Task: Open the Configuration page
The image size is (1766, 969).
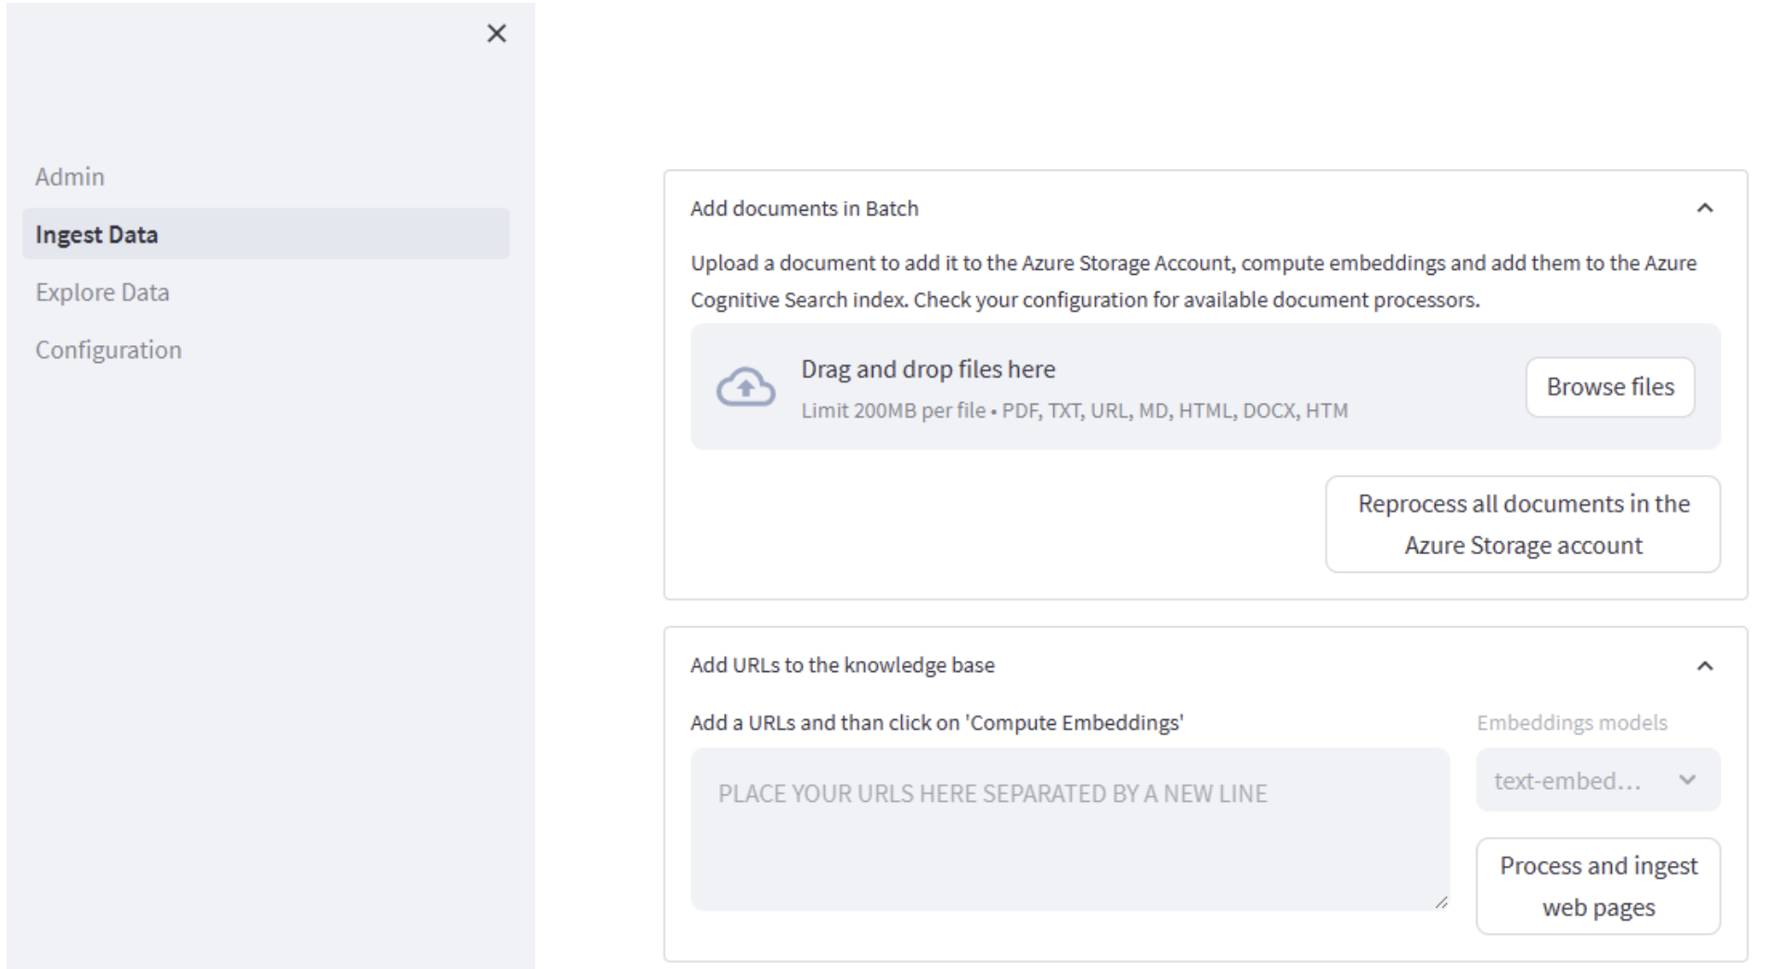Action: coord(109,350)
